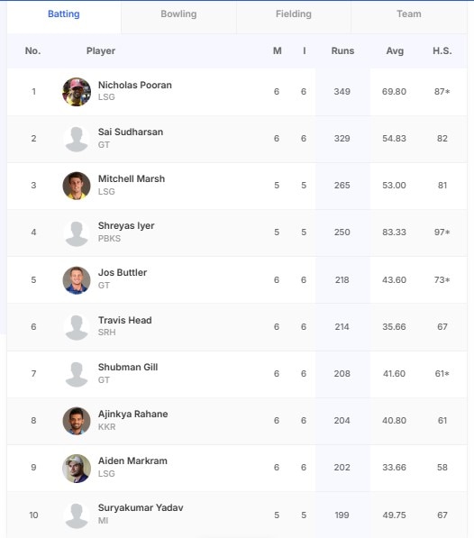Click the H.S. column header
The image size is (474, 538).
click(442, 50)
